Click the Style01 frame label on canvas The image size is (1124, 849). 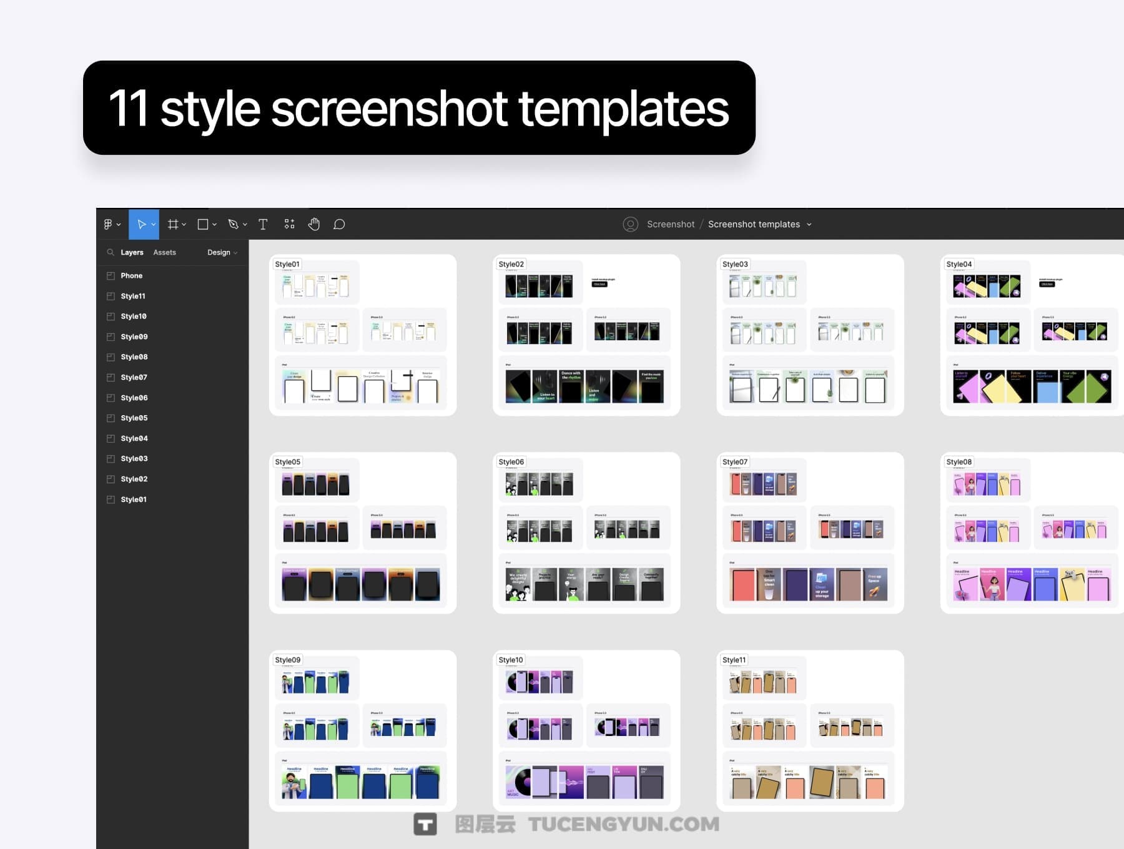tap(288, 263)
